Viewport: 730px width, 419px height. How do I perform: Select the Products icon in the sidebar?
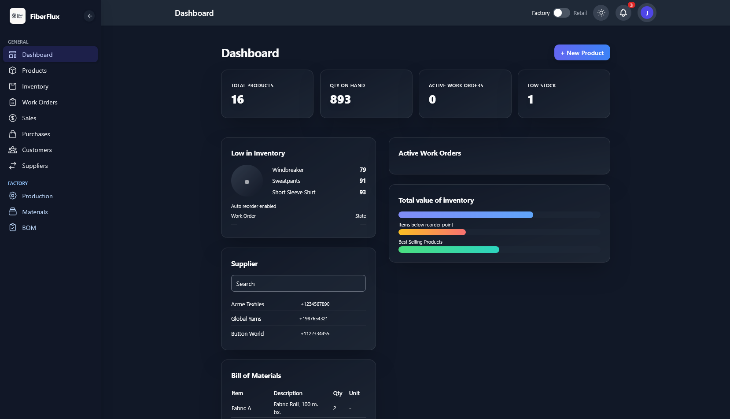click(13, 70)
